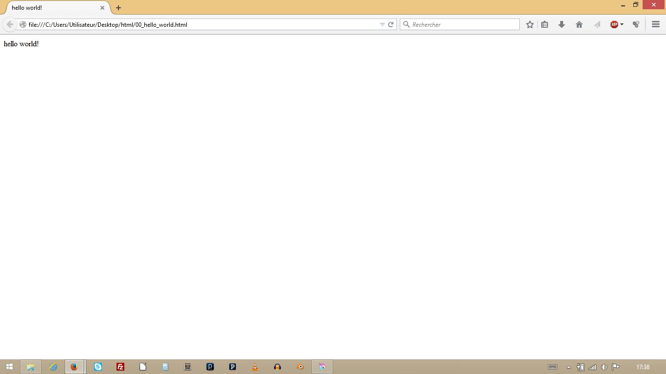Close the 'hello world!' tab
Viewport: 666px width, 374px height.
pyautogui.click(x=102, y=8)
